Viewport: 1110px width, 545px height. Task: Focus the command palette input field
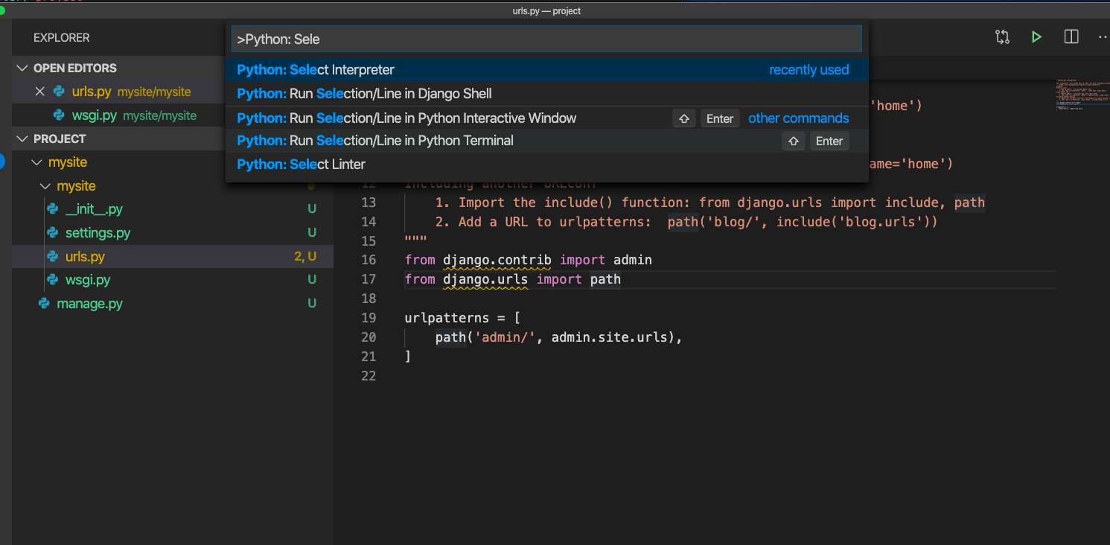point(546,39)
